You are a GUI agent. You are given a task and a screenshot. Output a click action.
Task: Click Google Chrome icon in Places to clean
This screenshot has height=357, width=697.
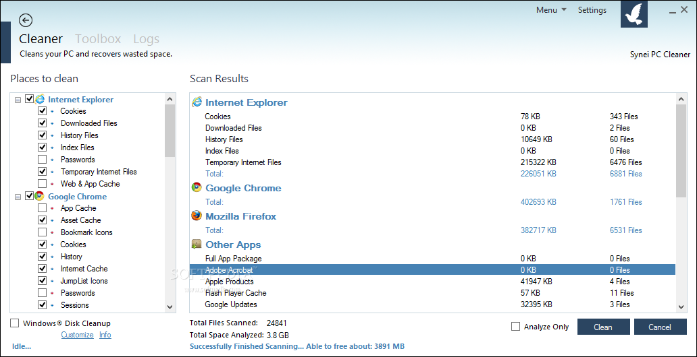(x=40, y=196)
